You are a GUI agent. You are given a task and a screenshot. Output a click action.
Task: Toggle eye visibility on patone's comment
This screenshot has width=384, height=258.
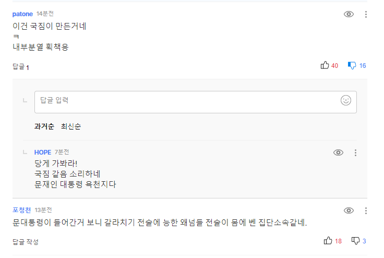(x=349, y=14)
